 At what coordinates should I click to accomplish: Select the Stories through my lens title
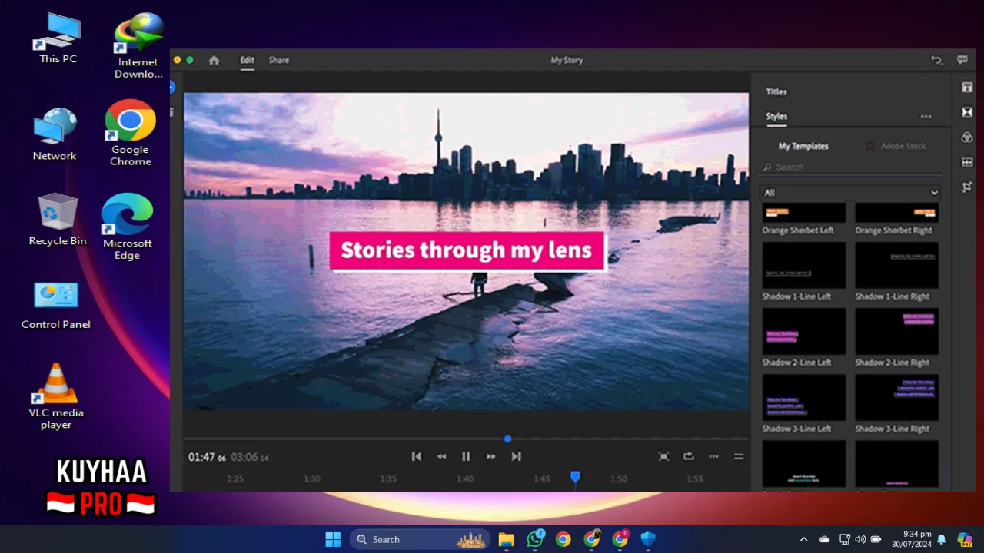click(x=467, y=250)
